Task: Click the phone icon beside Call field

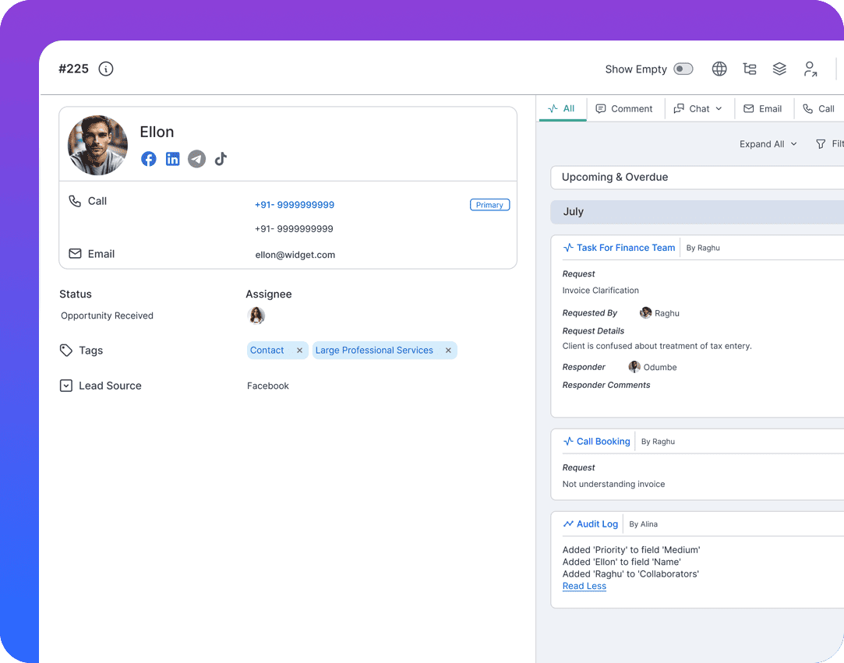Action: tap(75, 201)
